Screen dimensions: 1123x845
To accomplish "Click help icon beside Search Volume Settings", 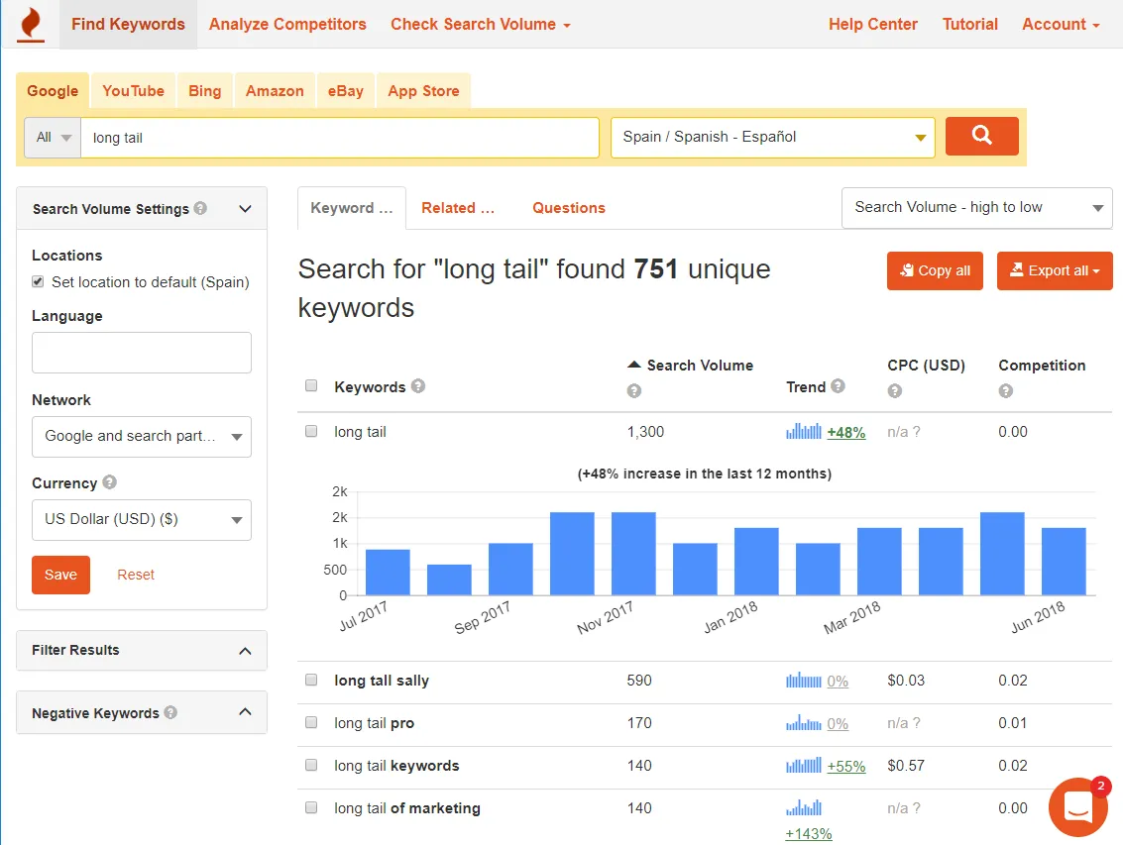I will coord(200,208).
